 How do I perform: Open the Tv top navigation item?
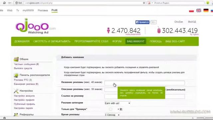click(x=18, y=10)
